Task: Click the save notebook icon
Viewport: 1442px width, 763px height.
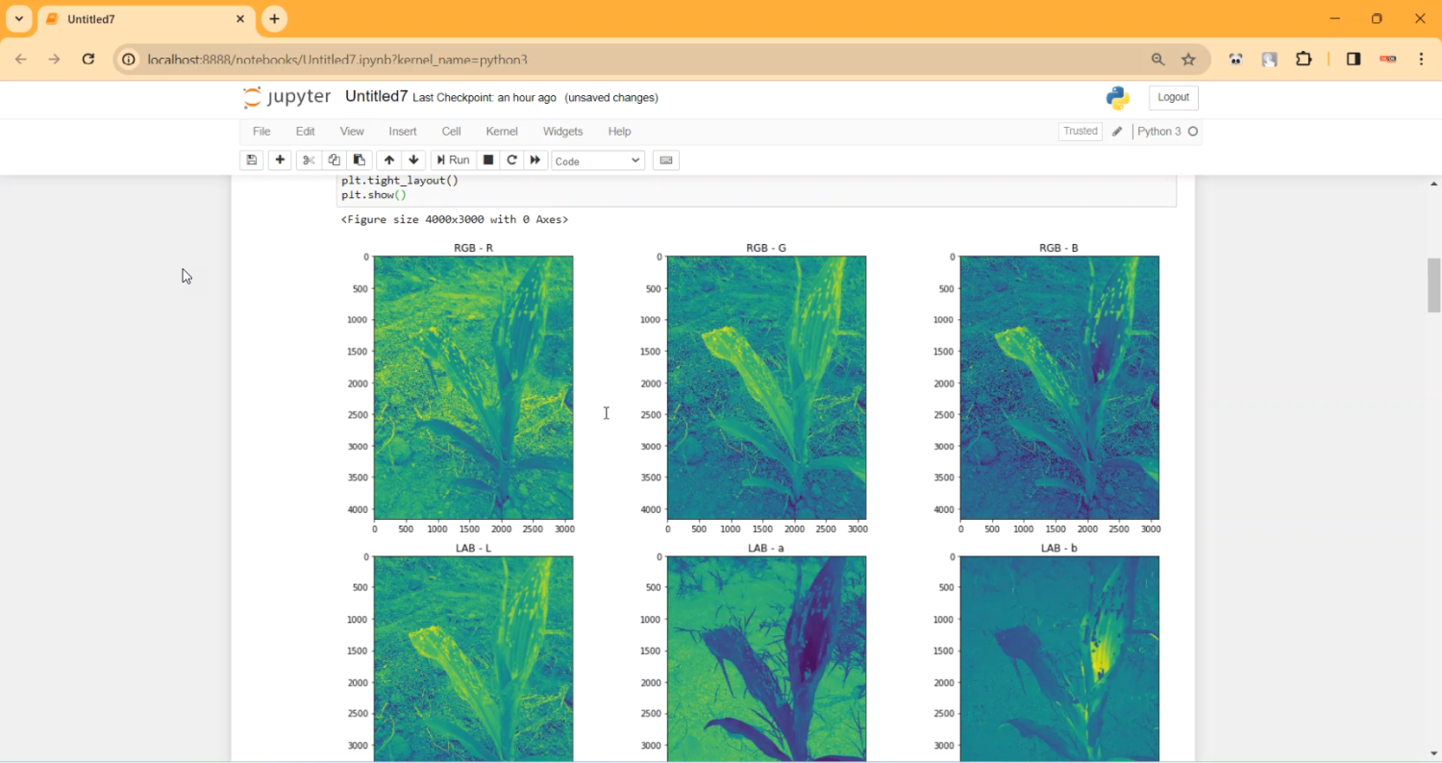Action: [251, 160]
